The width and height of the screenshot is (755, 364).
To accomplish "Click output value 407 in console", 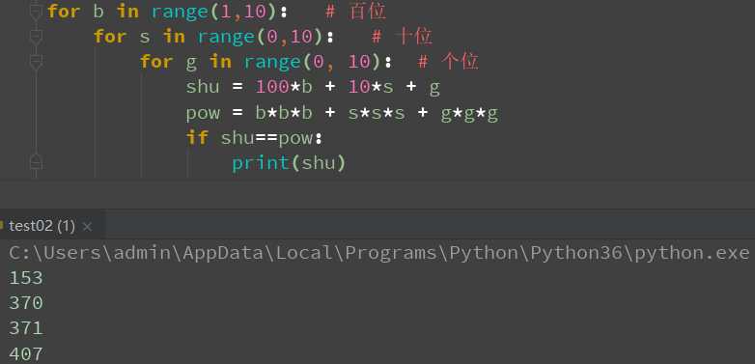I will tap(25, 354).
